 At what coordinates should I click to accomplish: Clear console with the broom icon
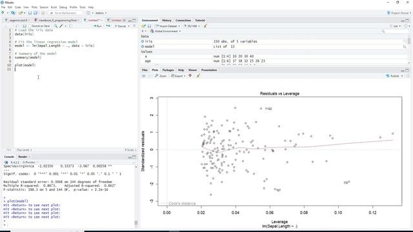(134, 162)
